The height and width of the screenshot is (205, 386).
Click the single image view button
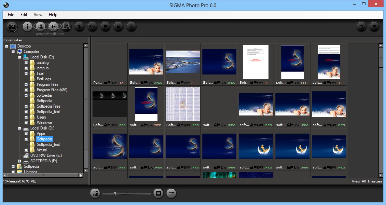pyautogui.click(x=158, y=193)
